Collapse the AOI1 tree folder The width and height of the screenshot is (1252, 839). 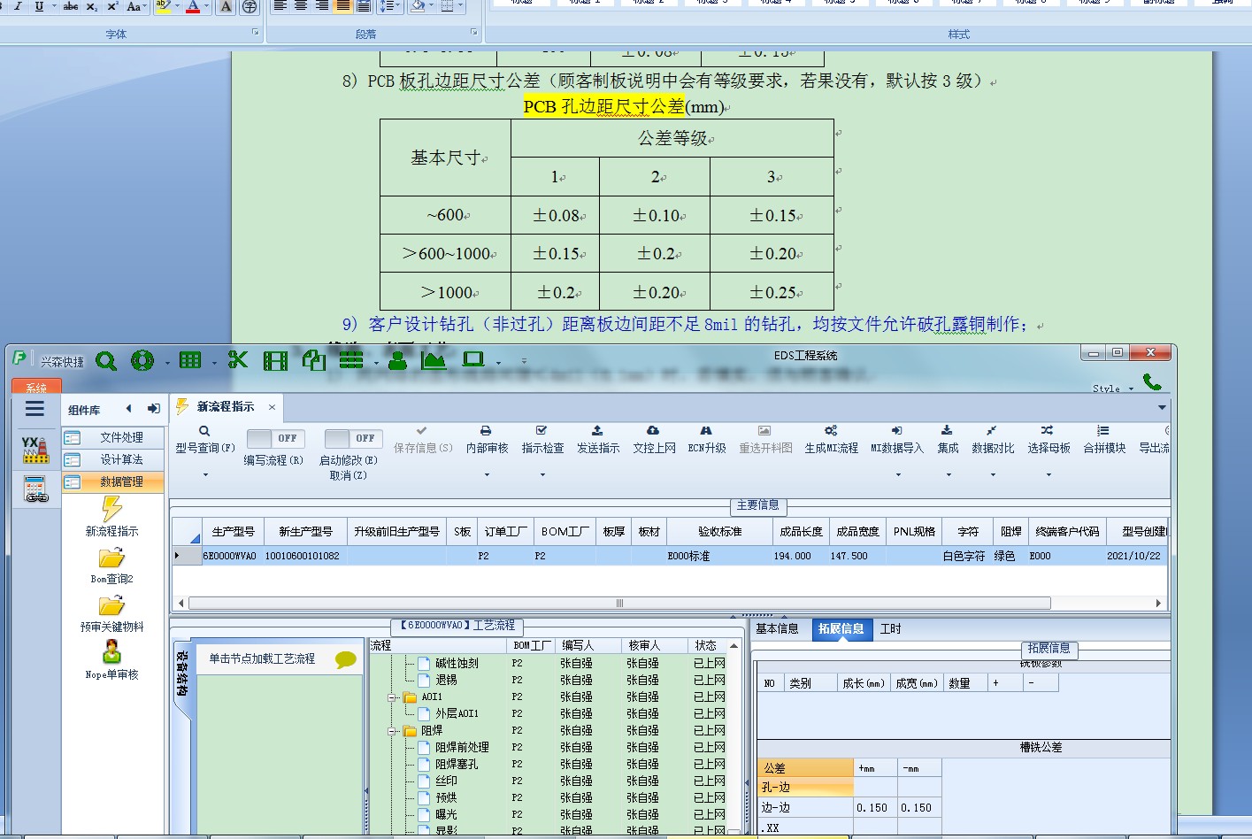click(x=392, y=697)
